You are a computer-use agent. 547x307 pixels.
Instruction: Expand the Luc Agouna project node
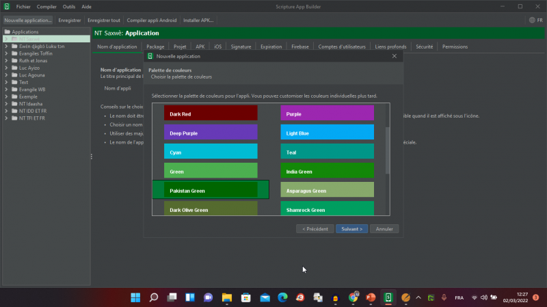(6, 75)
